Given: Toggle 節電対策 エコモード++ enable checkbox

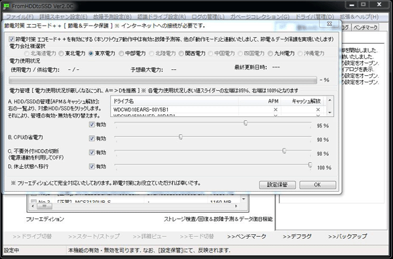Looking at the screenshot, I should pyautogui.click(x=12, y=39).
